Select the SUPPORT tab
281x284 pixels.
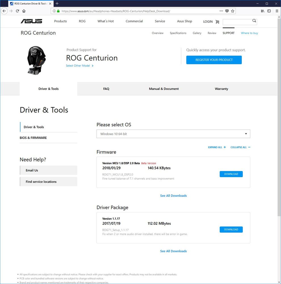pyautogui.click(x=228, y=33)
